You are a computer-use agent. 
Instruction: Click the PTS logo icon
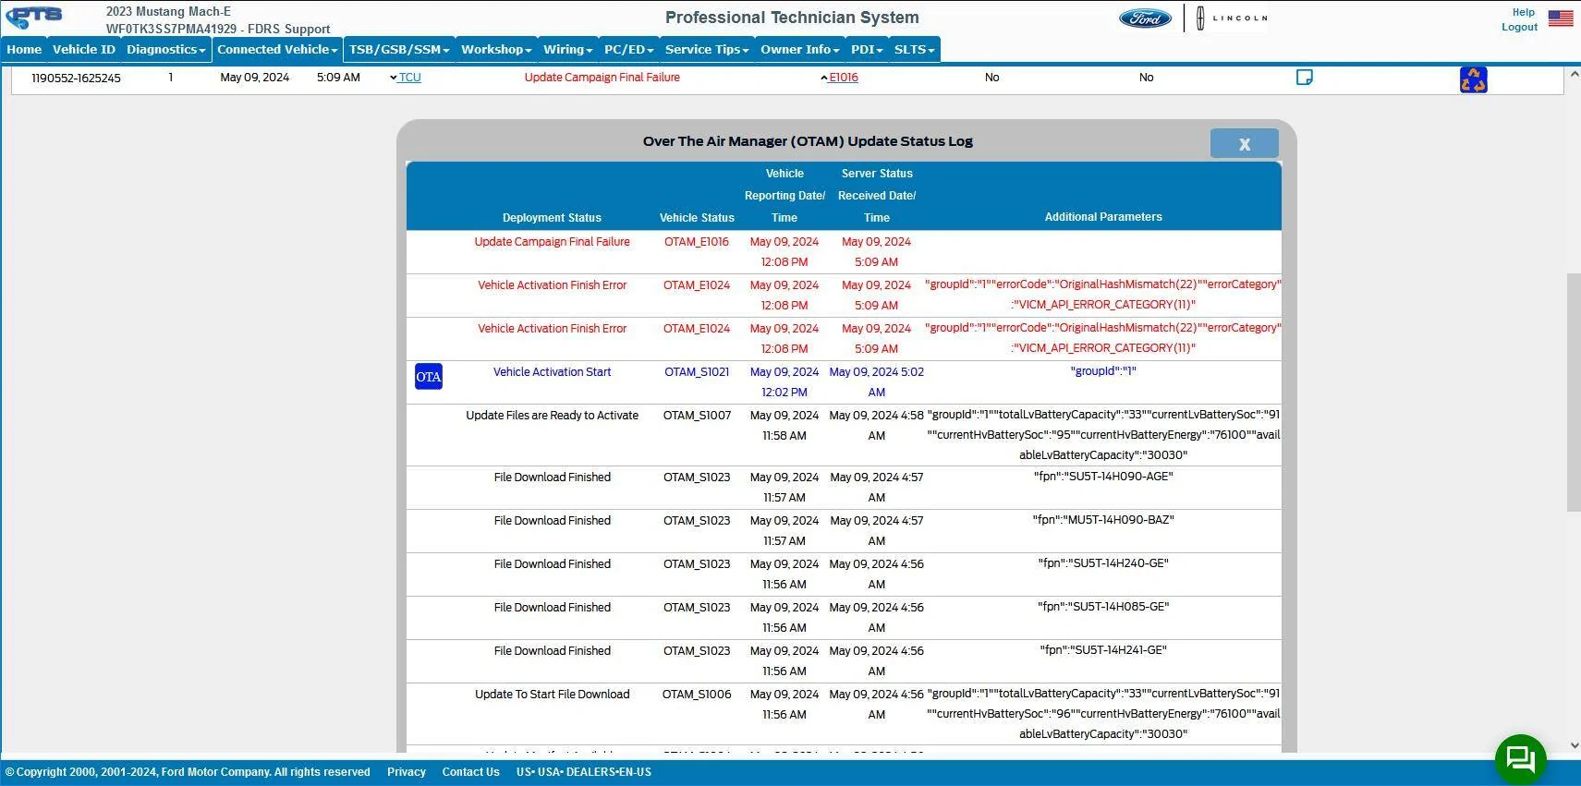[34, 17]
